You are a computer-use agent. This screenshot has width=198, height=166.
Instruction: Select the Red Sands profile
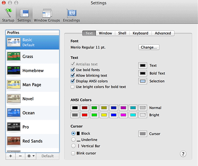pos(32,141)
